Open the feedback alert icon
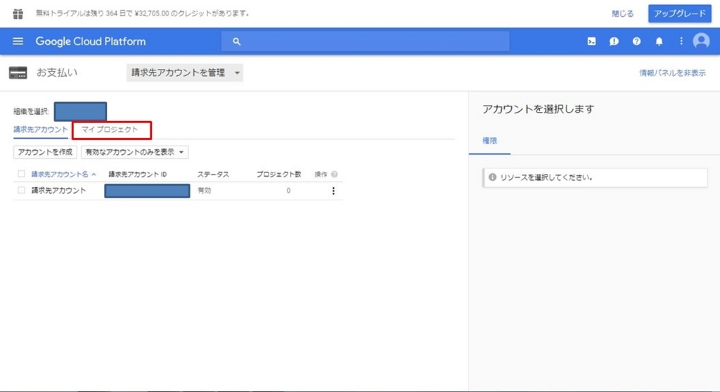Screen dimensions: 720x392 click(x=614, y=42)
